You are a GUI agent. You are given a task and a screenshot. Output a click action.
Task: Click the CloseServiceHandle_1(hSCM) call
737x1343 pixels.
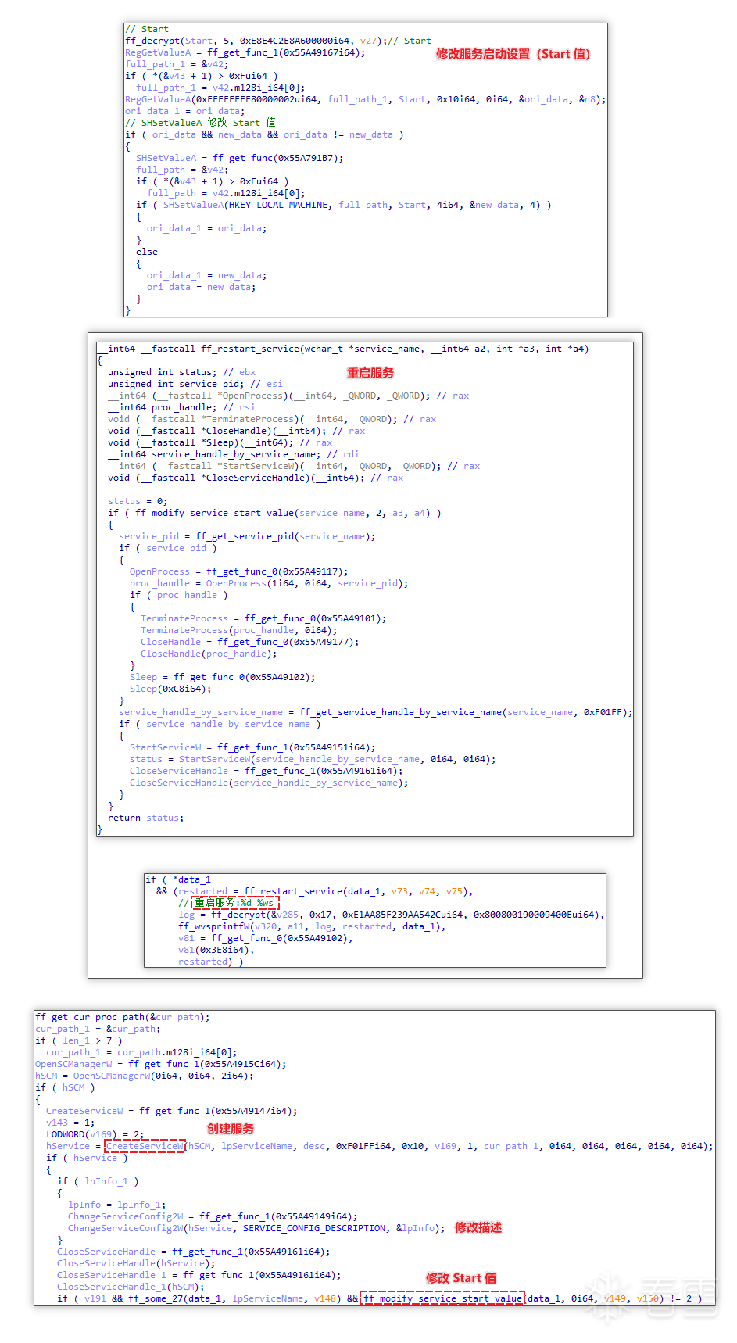[131, 1287]
